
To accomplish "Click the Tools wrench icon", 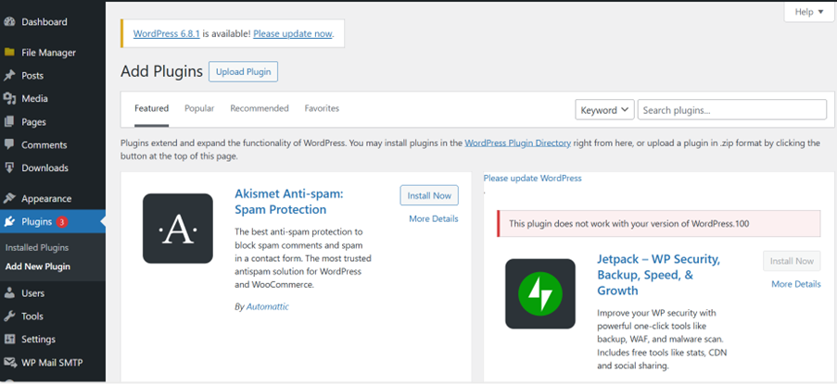I will pyautogui.click(x=9, y=316).
